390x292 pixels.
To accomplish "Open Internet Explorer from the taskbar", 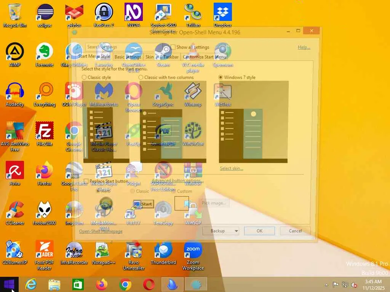I will point(31,284).
